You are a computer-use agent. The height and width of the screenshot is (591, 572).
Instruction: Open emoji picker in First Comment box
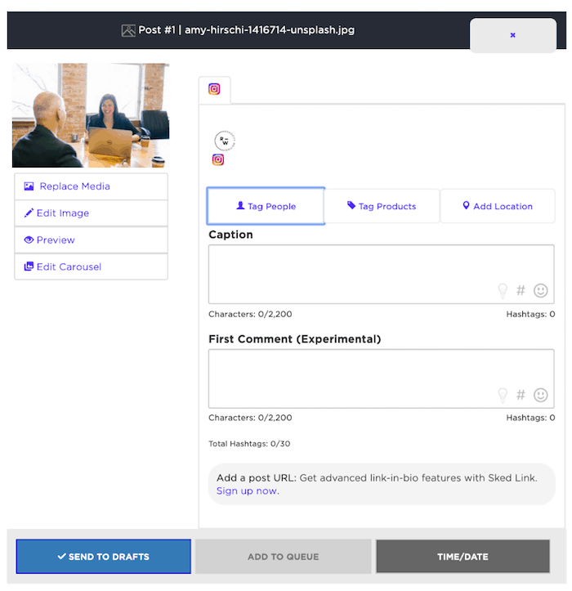click(540, 395)
